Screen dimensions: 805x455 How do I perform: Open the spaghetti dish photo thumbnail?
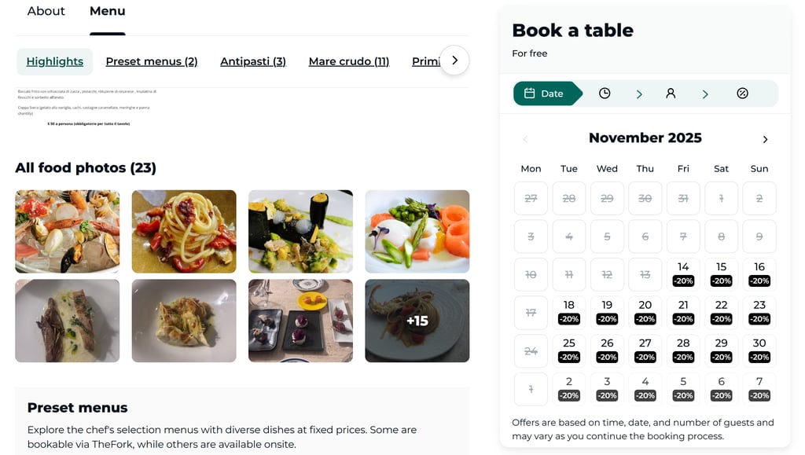[x=183, y=231]
